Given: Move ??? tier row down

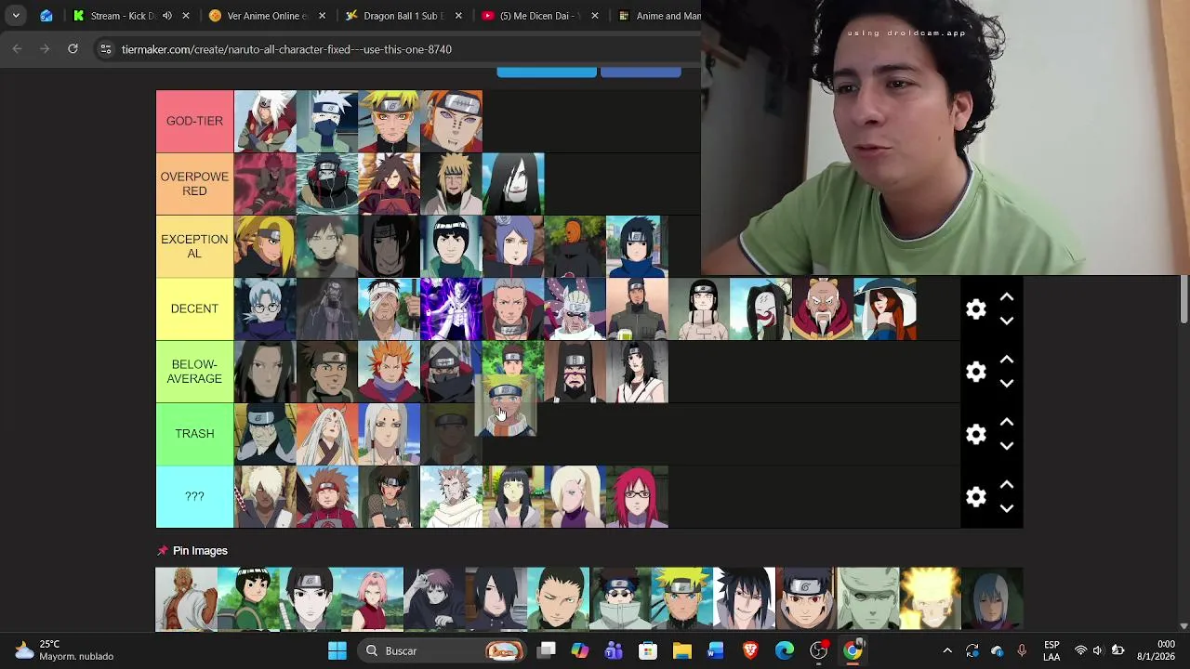Looking at the screenshot, I should 1007,508.
